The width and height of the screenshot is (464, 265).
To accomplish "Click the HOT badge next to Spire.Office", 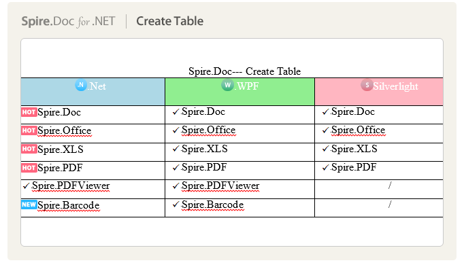I will click(x=29, y=130).
